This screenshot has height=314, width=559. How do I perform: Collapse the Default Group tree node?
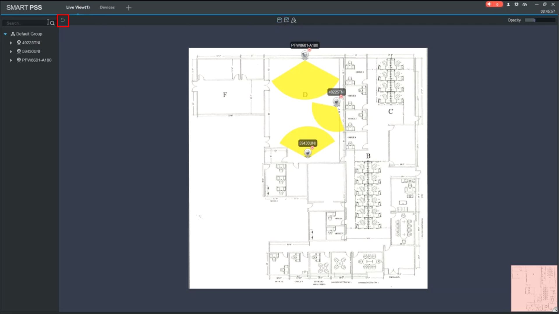(5, 34)
